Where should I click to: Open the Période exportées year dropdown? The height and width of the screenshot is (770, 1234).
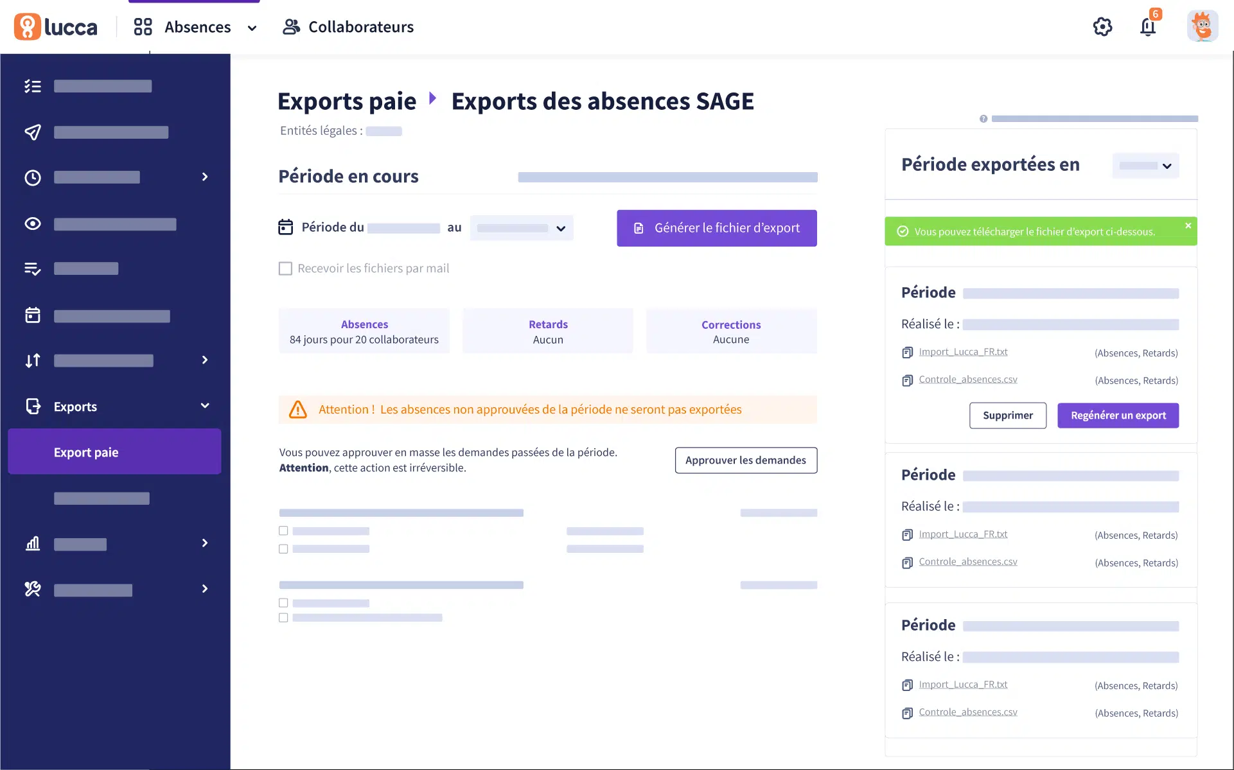tap(1145, 166)
